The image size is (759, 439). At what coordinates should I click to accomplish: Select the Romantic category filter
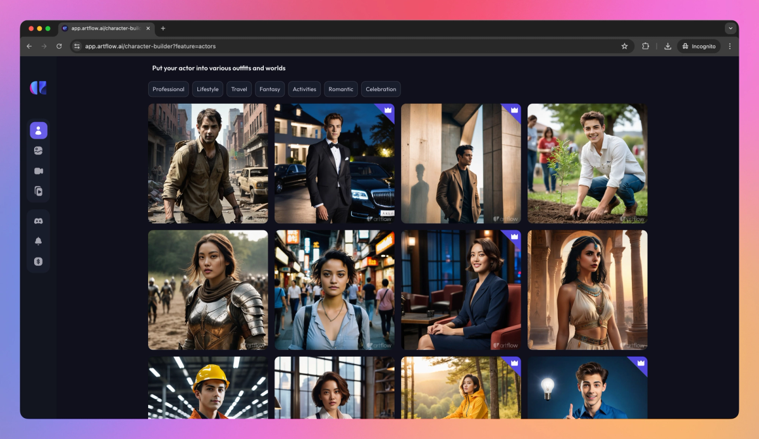coord(341,89)
